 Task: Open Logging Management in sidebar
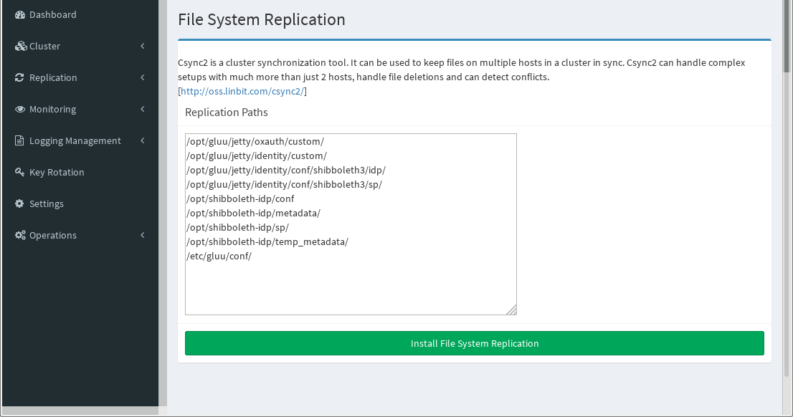point(80,140)
